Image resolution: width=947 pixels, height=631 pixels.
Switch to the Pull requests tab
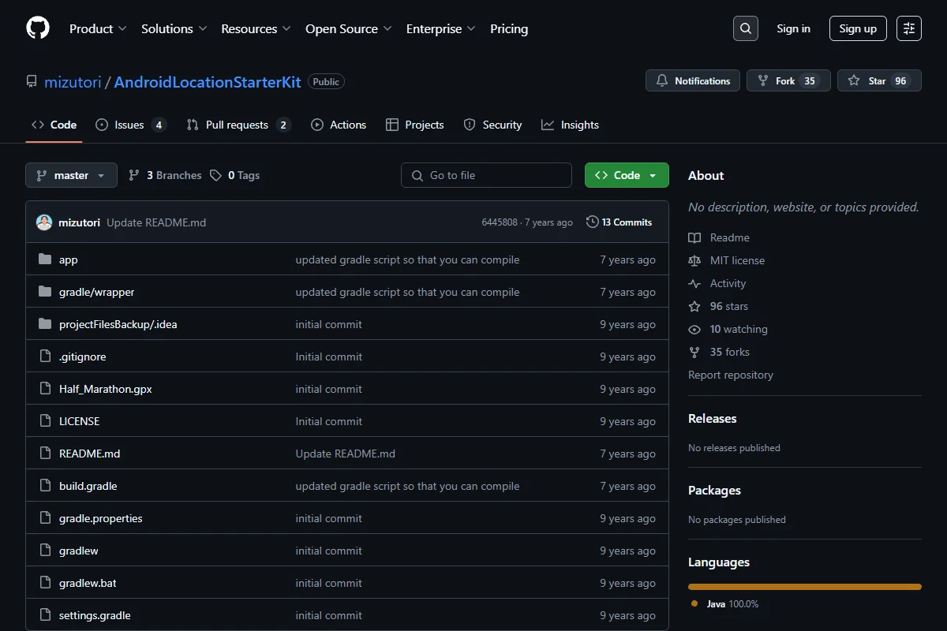click(x=238, y=125)
